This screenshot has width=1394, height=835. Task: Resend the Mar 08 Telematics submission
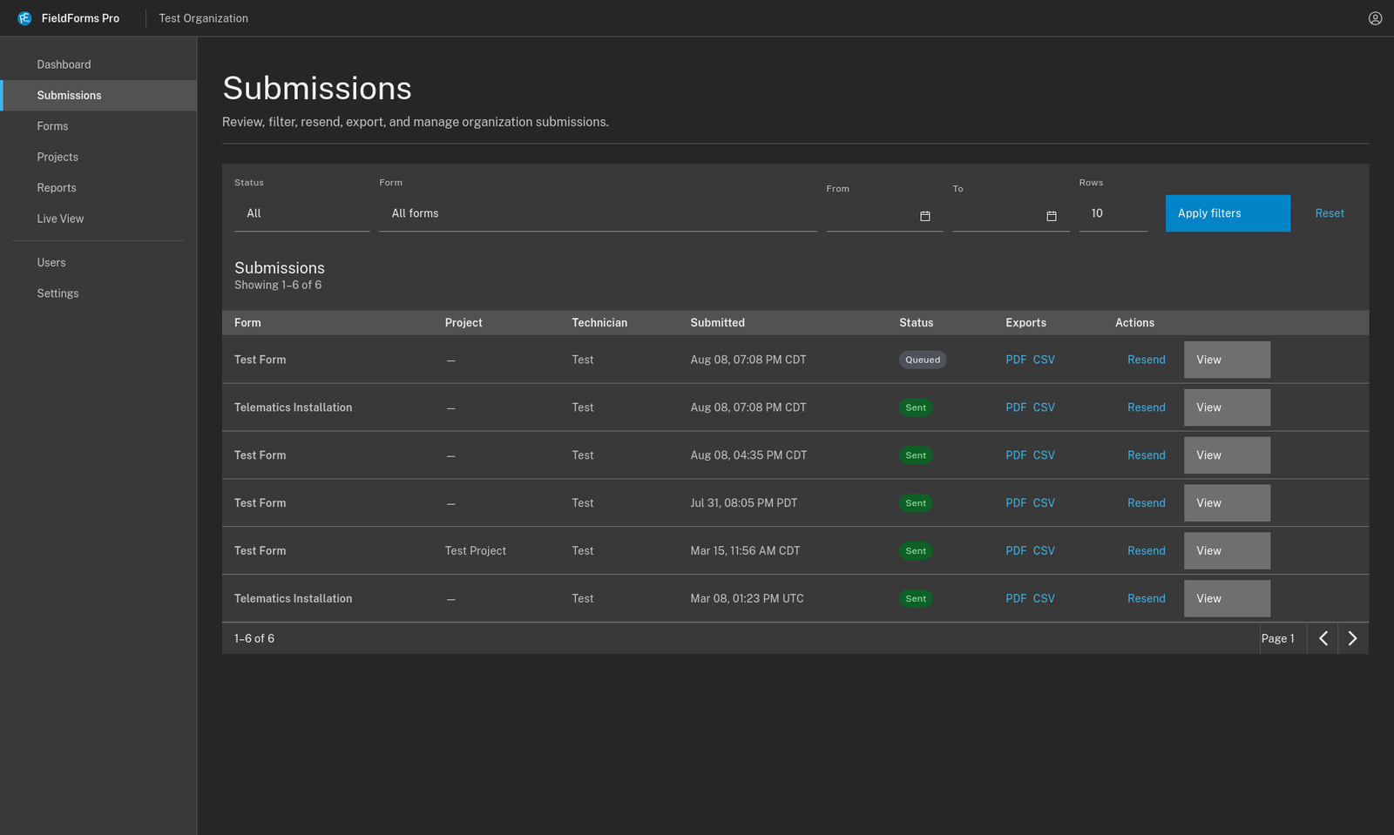click(1146, 599)
